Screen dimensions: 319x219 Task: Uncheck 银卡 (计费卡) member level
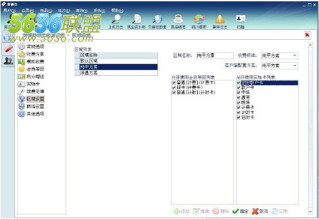pyautogui.click(x=174, y=87)
